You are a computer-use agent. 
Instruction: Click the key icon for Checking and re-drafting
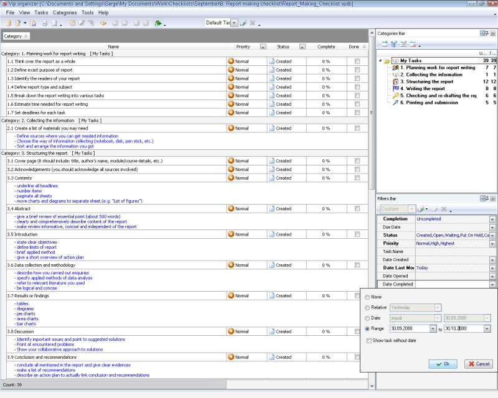tap(396, 96)
